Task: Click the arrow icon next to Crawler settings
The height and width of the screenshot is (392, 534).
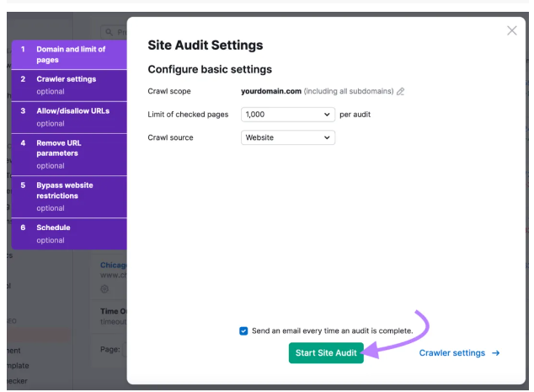Action: point(495,352)
